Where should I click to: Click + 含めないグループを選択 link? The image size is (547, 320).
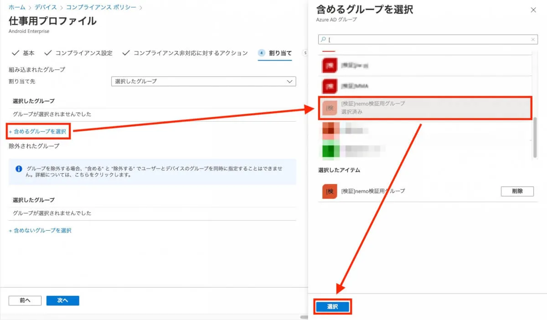coord(40,231)
